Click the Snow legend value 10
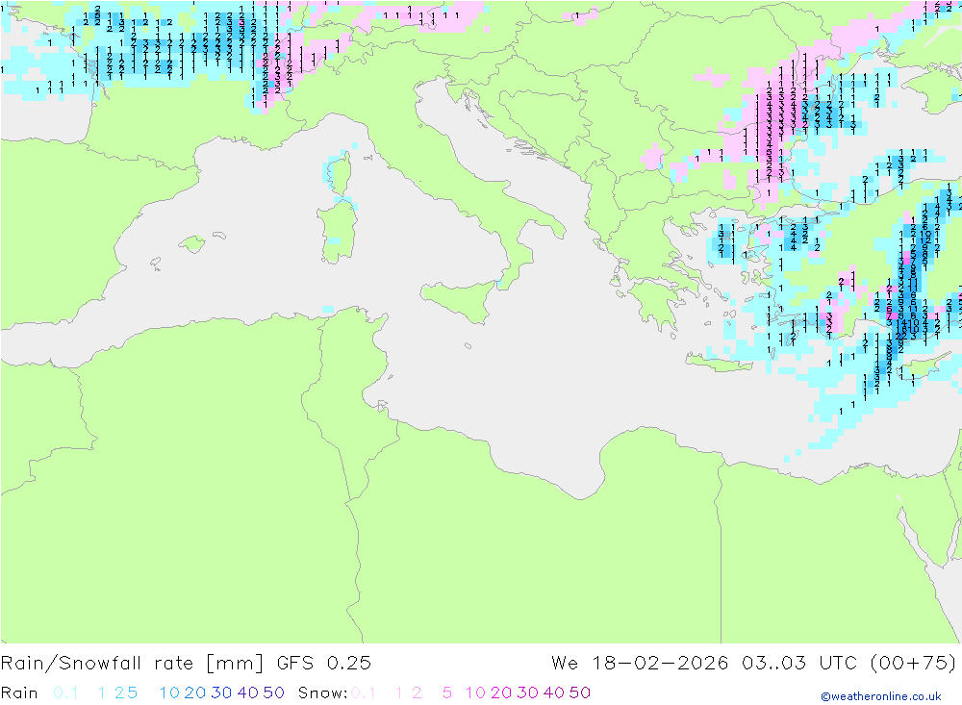Image resolution: width=962 pixels, height=705 pixels. [x=475, y=692]
